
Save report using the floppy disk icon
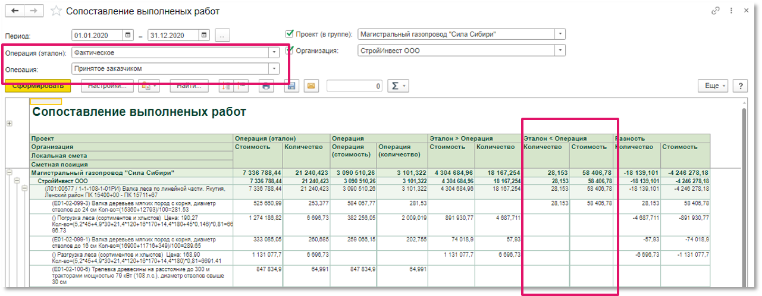pyautogui.click(x=291, y=86)
